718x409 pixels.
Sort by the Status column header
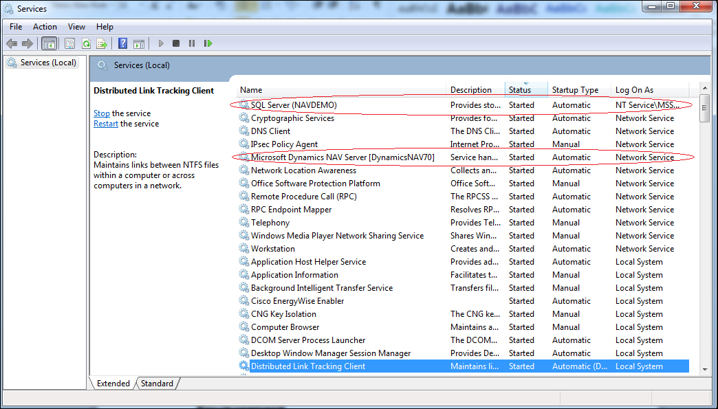click(526, 89)
